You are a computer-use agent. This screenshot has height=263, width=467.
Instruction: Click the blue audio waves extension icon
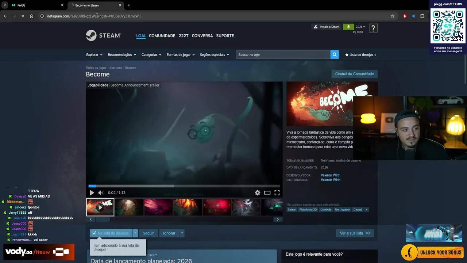click(x=413, y=16)
